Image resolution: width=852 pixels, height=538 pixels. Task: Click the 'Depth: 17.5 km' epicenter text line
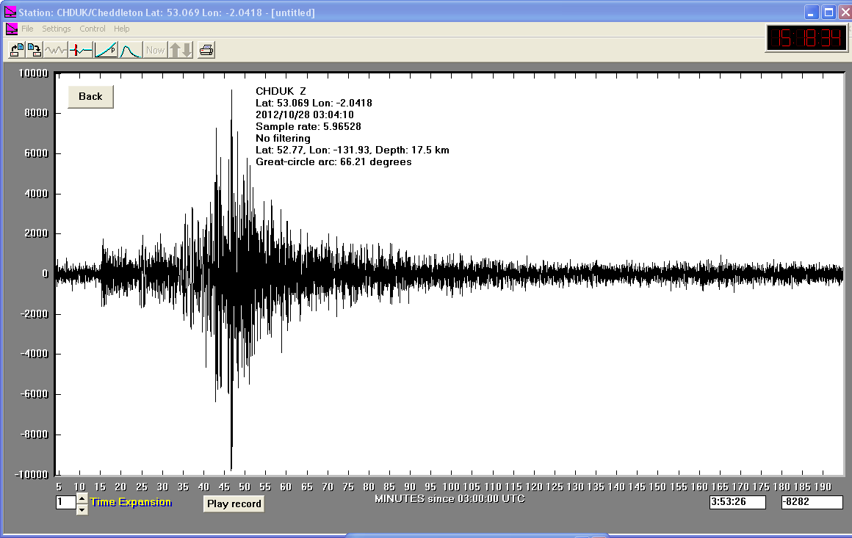(x=352, y=150)
